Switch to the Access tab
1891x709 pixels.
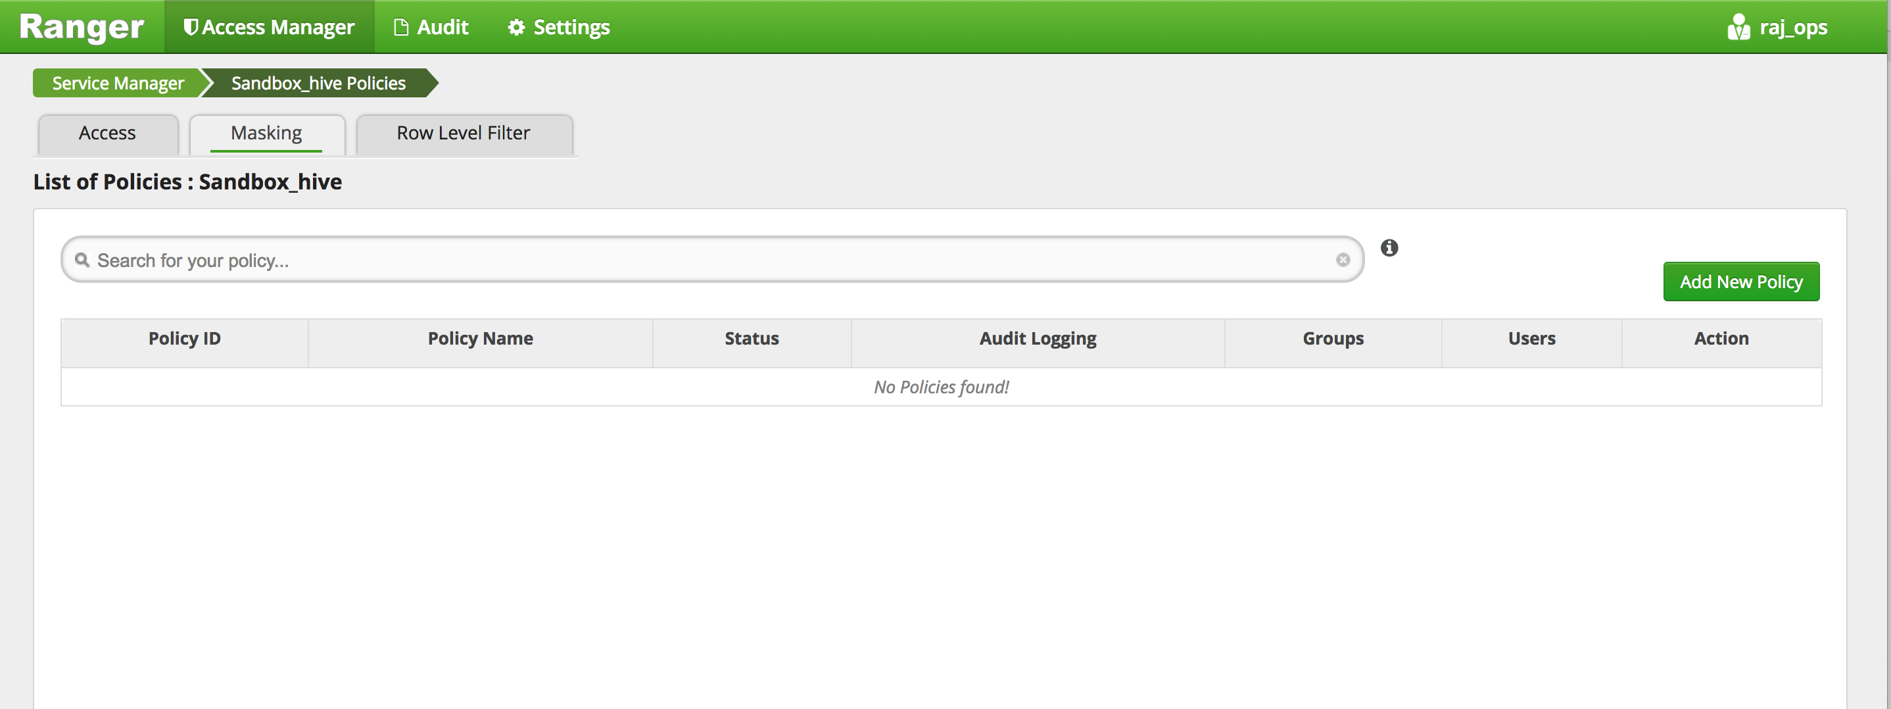(x=107, y=134)
